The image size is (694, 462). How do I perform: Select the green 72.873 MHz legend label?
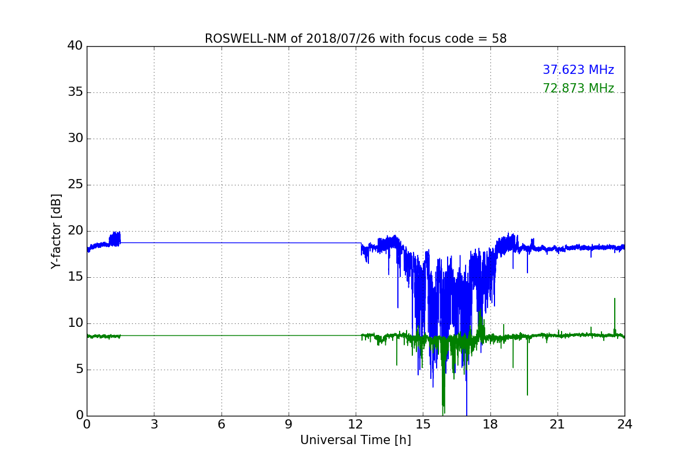coord(578,88)
